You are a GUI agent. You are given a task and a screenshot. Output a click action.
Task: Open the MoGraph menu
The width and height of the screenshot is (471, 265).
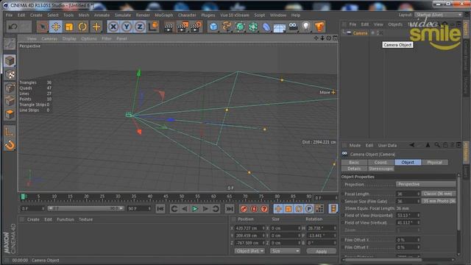tap(163, 15)
